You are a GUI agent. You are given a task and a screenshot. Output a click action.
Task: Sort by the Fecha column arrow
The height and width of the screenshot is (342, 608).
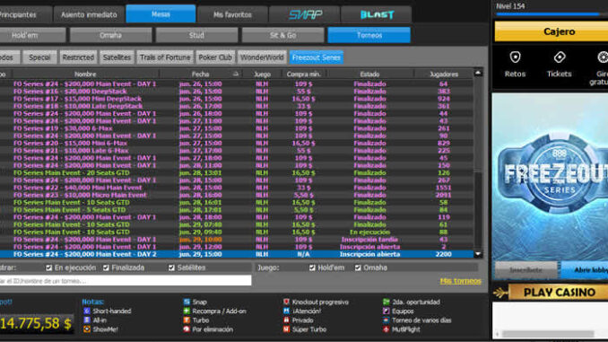coord(235,74)
